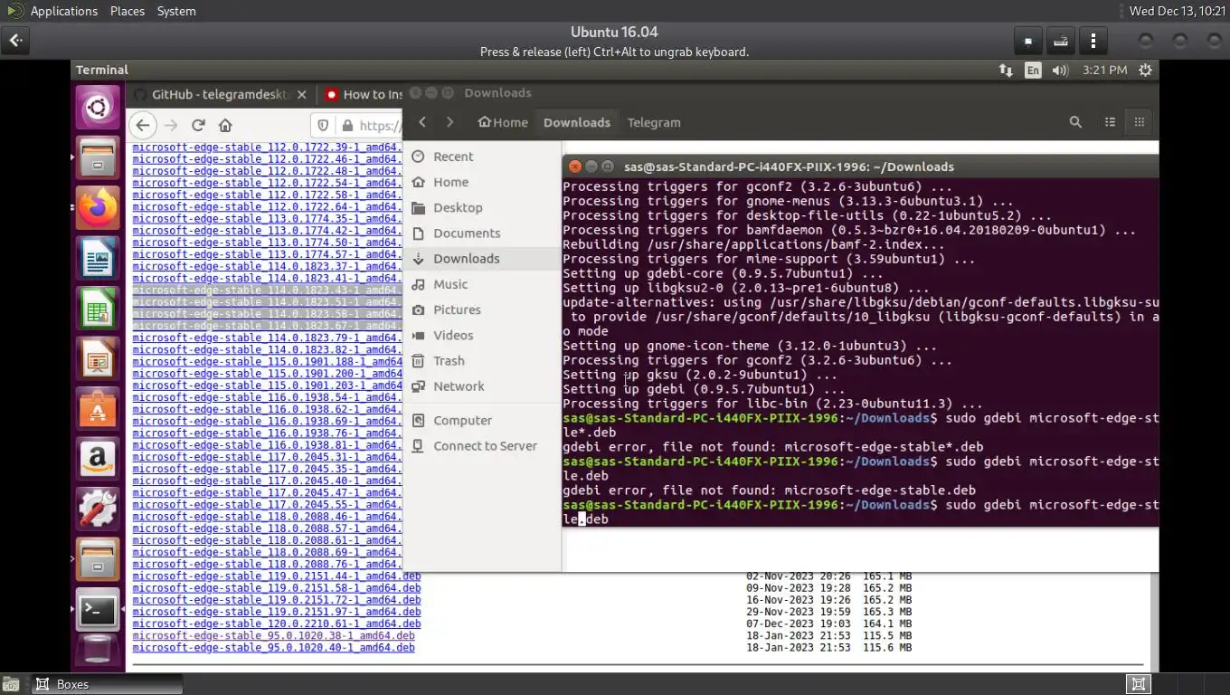The width and height of the screenshot is (1230, 695).
Task: Select Network in Files sidebar
Action: 482,386
